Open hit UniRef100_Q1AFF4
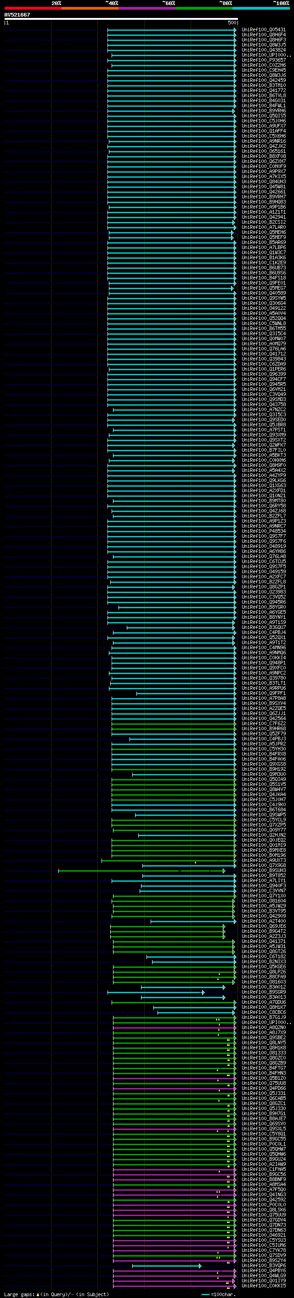The height and width of the screenshot is (1298, 294). 263,131
